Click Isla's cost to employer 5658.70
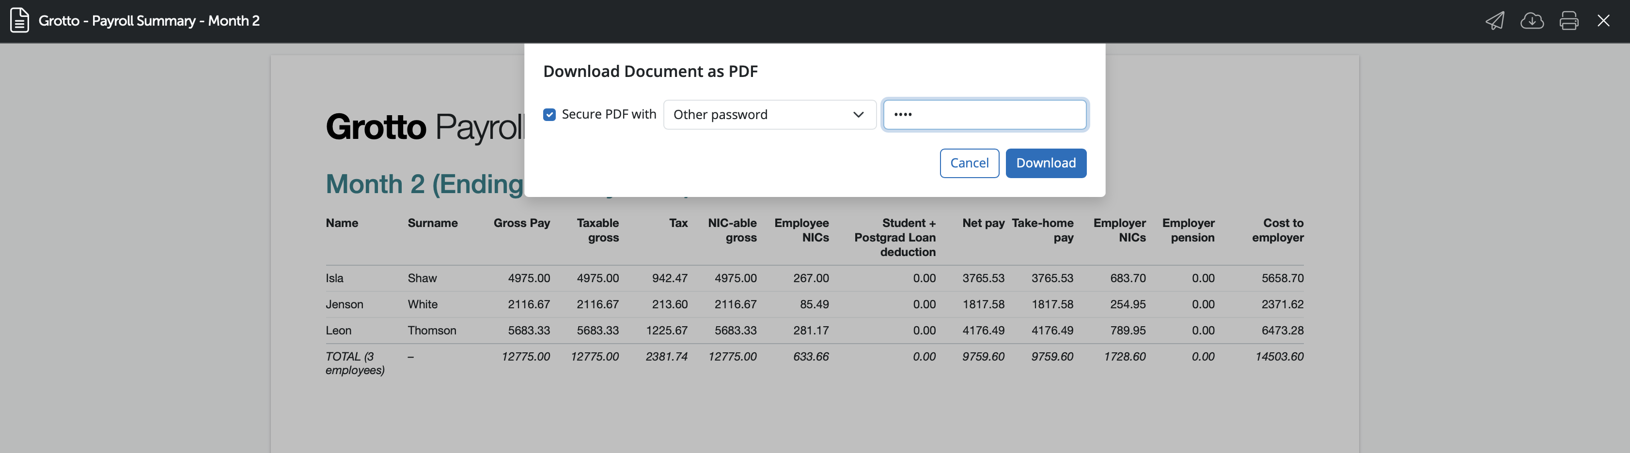The height and width of the screenshot is (453, 1630). tap(1282, 278)
